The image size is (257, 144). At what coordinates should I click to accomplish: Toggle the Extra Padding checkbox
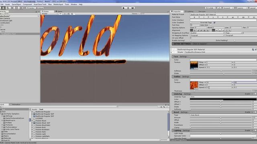tap(235, 40)
